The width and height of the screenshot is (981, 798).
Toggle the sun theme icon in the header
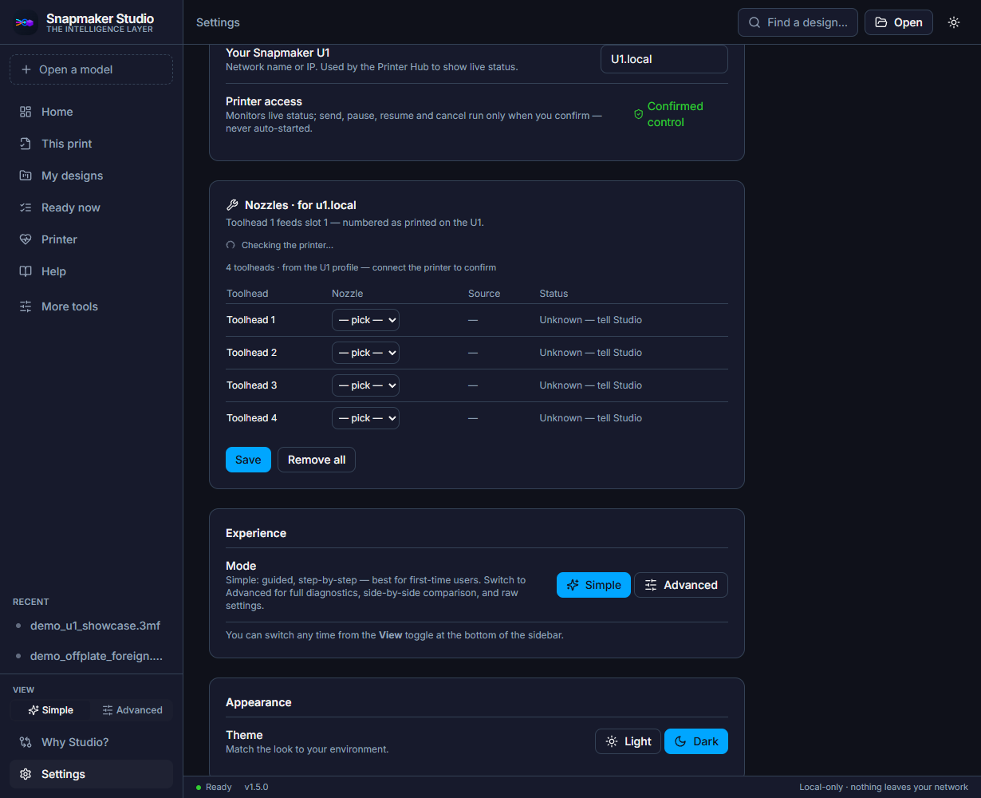coord(954,22)
